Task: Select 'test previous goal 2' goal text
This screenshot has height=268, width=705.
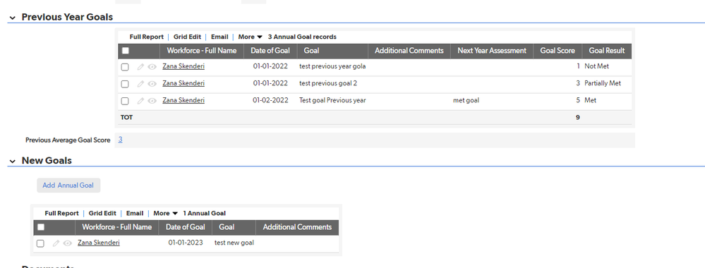Action: click(328, 83)
